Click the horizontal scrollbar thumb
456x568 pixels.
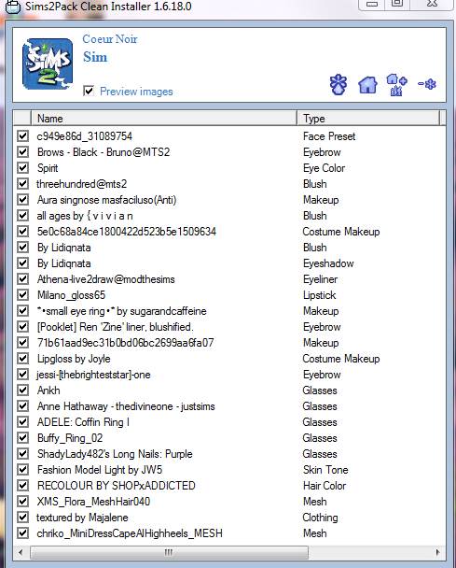pyautogui.click(x=169, y=552)
